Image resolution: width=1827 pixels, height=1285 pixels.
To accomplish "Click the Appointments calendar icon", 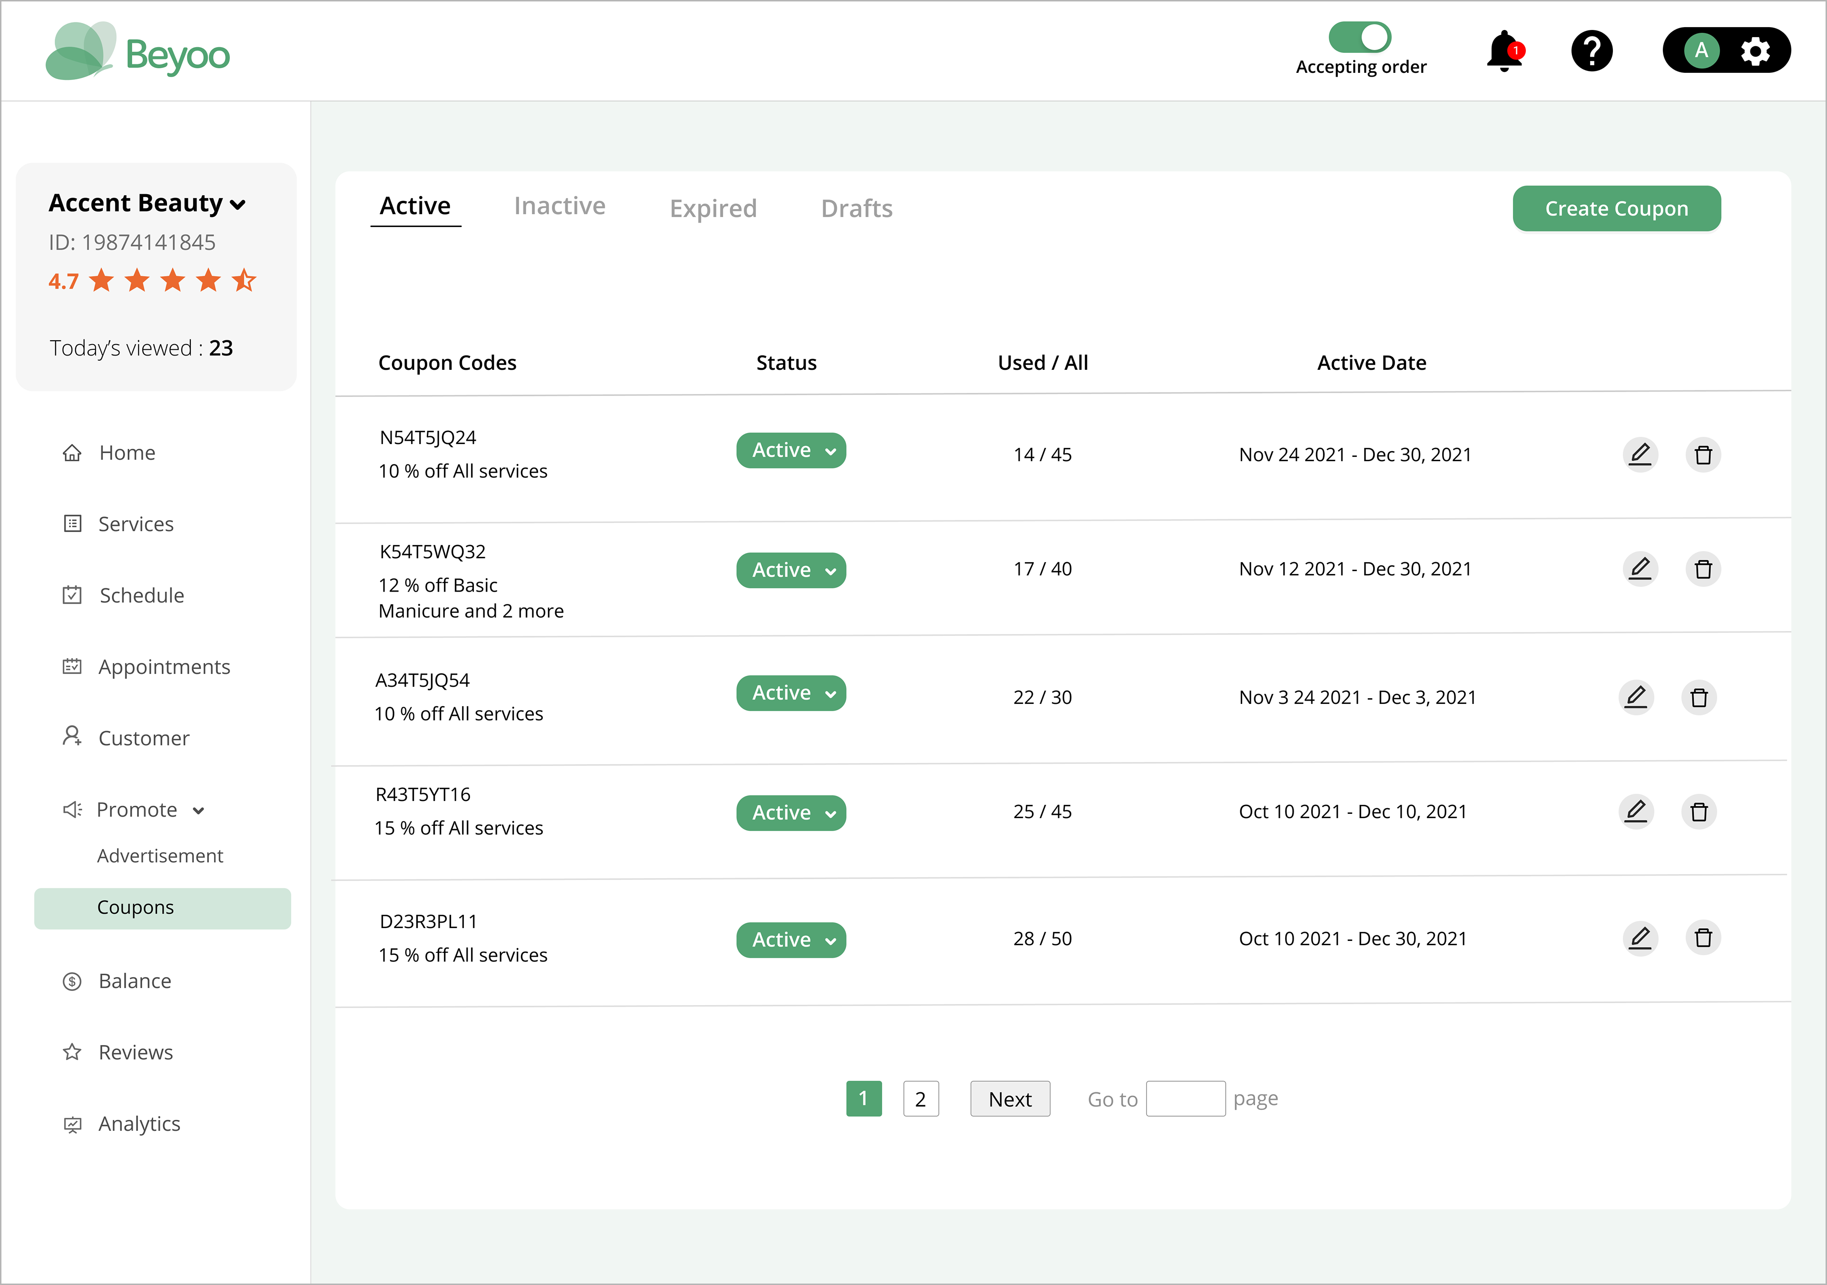I will [x=72, y=666].
